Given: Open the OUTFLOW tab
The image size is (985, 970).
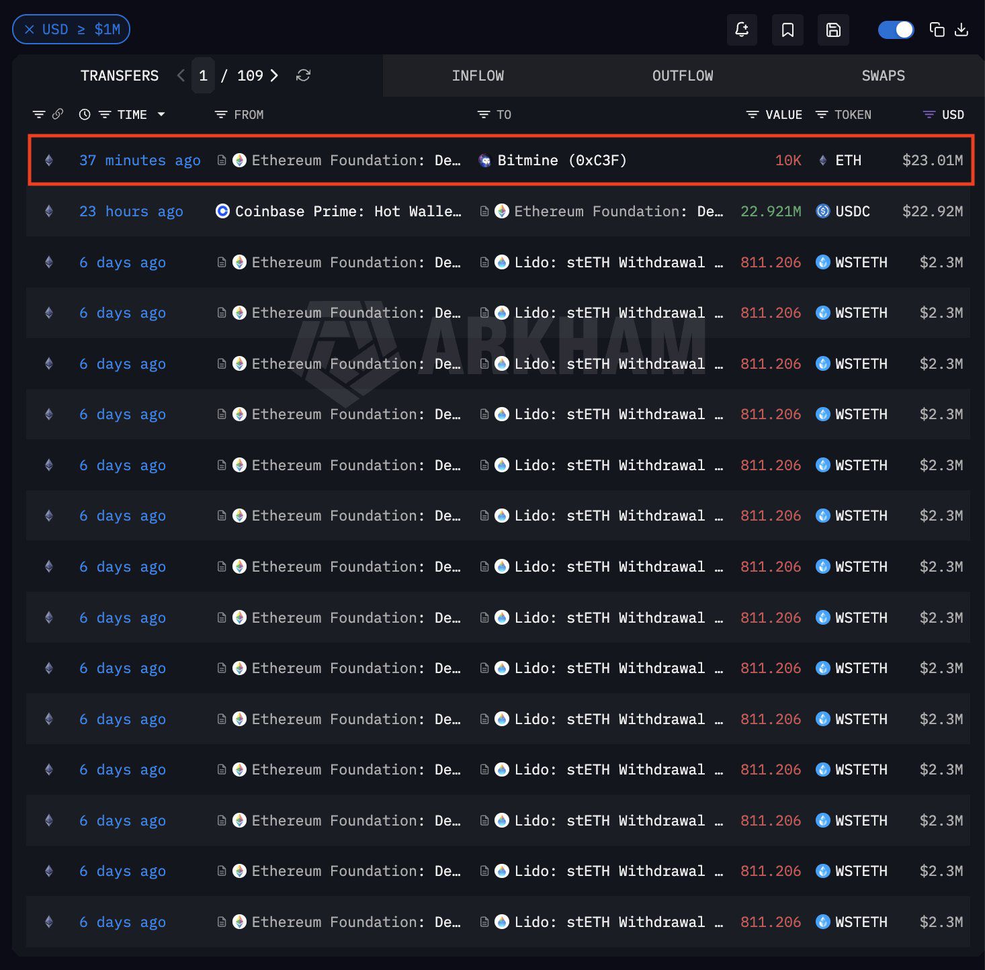Looking at the screenshot, I should click(683, 76).
